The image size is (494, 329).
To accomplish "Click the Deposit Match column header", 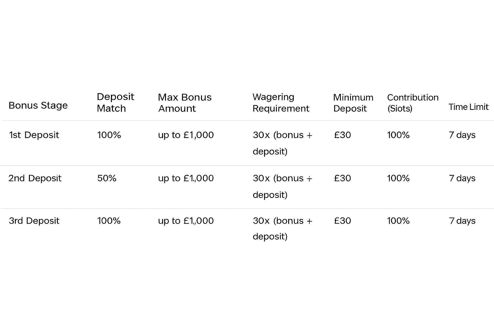I will [115, 102].
